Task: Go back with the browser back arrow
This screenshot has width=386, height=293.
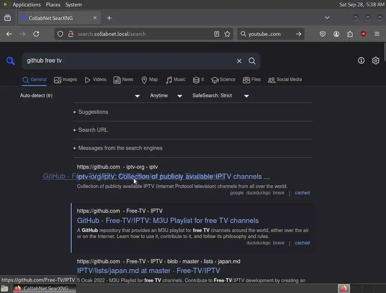Action: [x=9, y=34]
